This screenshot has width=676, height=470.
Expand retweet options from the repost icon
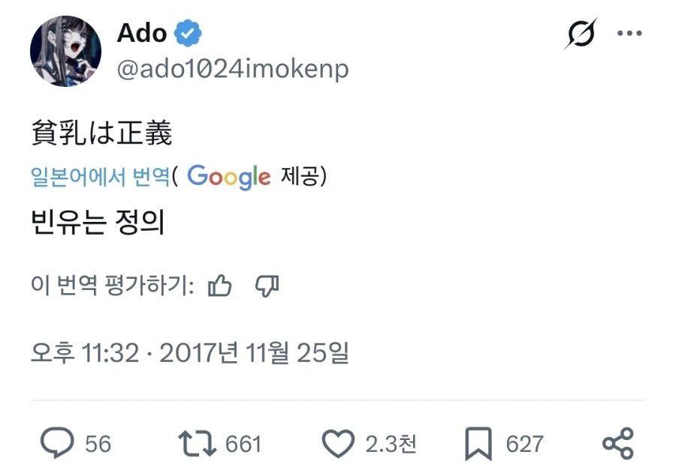(197, 444)
